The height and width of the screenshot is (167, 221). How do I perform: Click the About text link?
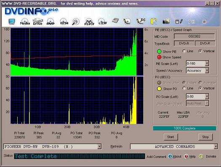point(177,156)
